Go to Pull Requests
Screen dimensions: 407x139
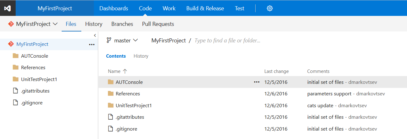(158, 24)
